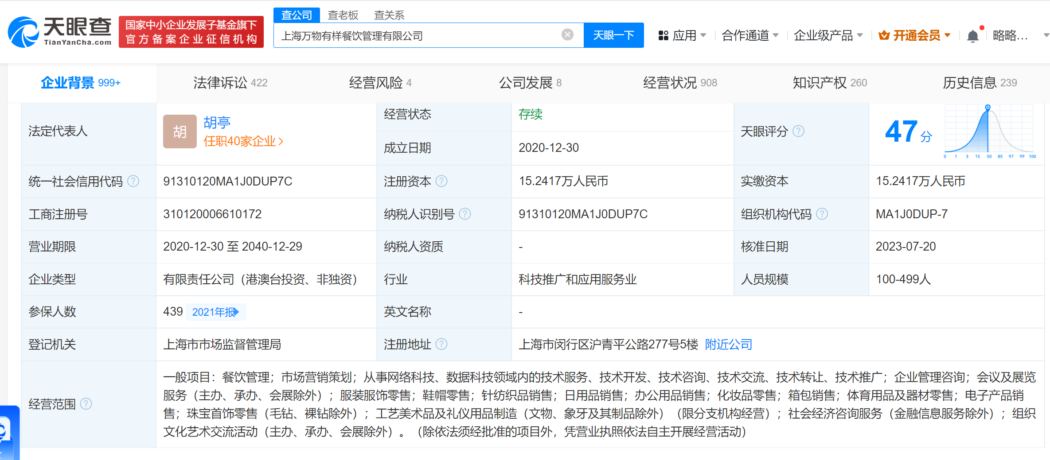Switch to the 查关系 search tab
Viewport: 1050px width, 460px height.
pyautogui.click(x=389, y=15)
